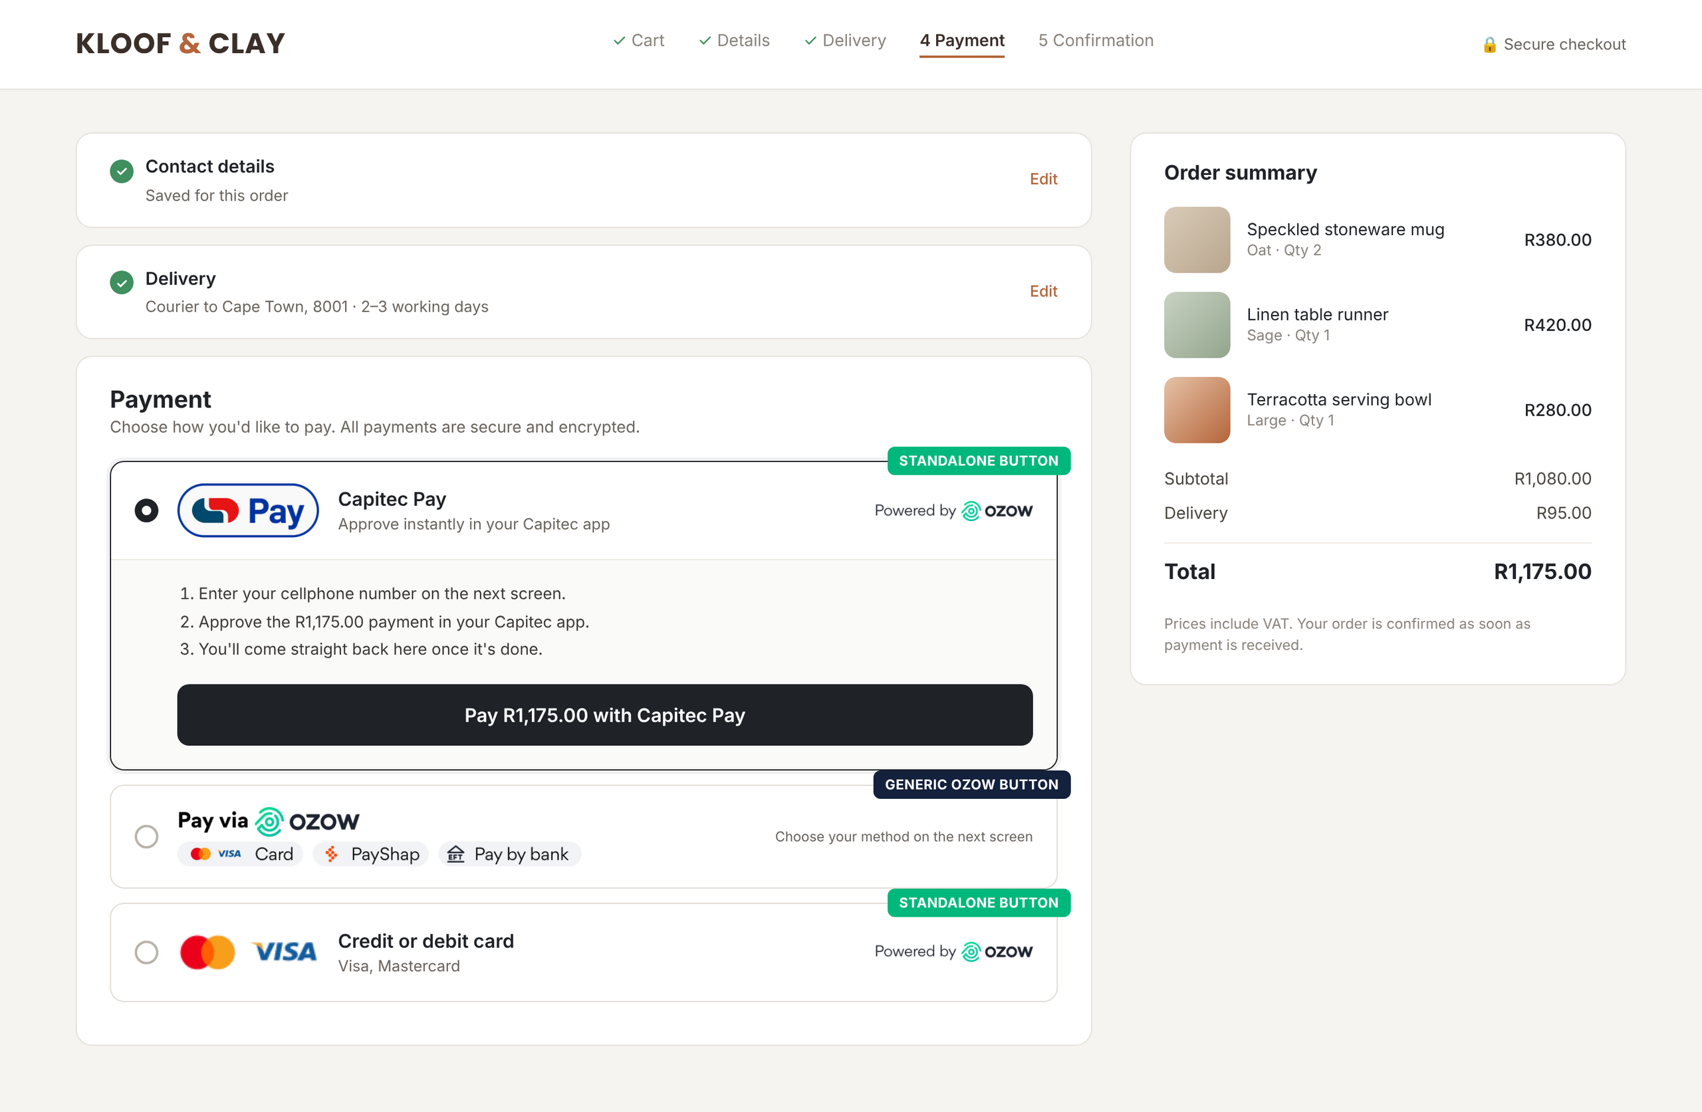Viewport: 1702px width, 1112px height.
Task: Select the Credit or debit card radio button
Action: 147,952
